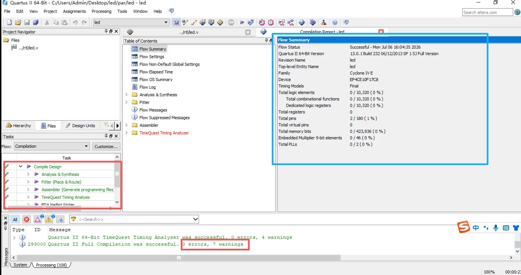Toggle the IME soft keyboard
The height and width of the screenshot is (275, 521).
pos(506,228)
